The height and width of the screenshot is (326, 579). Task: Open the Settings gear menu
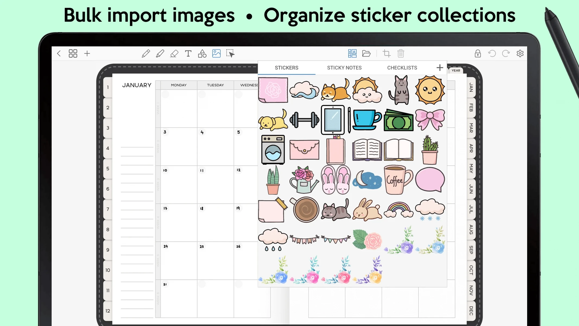tap(520, 53)
